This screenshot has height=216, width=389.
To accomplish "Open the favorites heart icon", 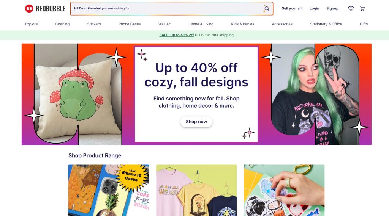I will point(351,8).
